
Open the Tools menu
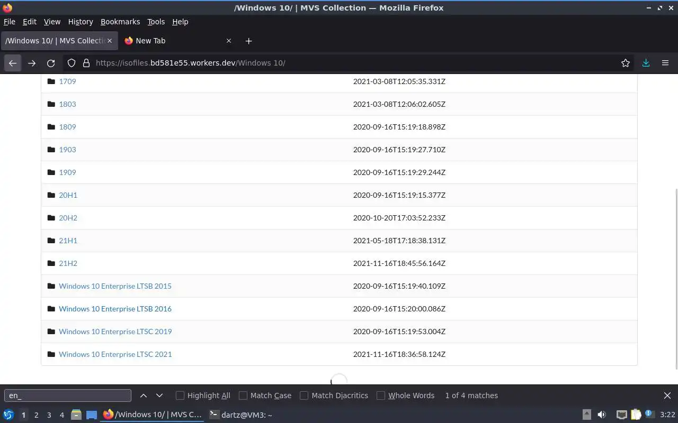pos(156,22)
